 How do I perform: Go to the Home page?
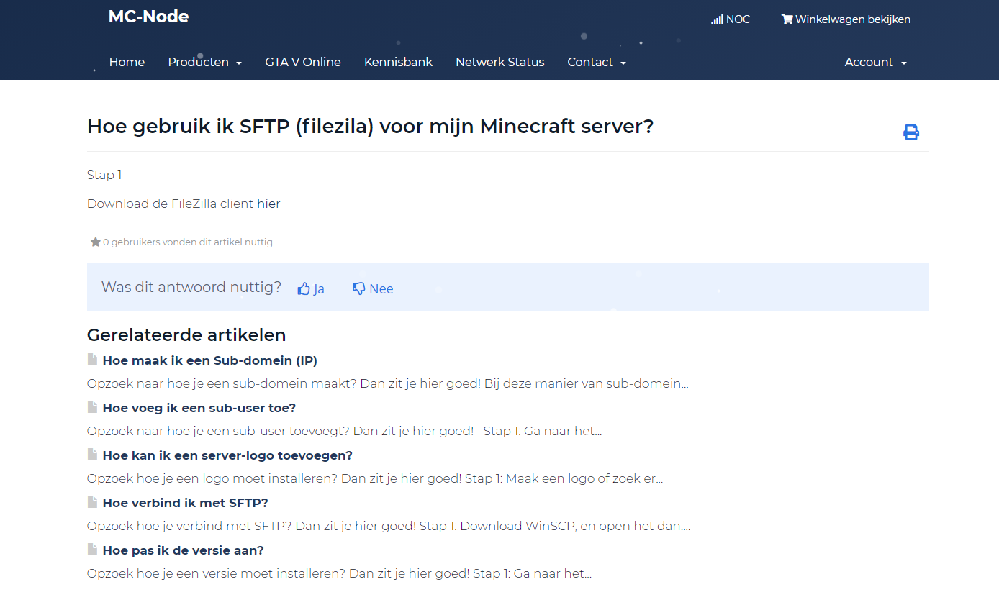[x=127, y=63]
